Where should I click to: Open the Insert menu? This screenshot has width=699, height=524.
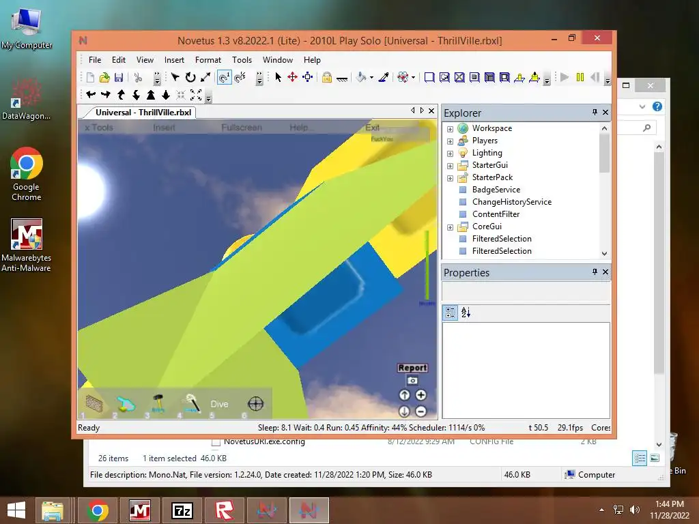coord(174,60)
